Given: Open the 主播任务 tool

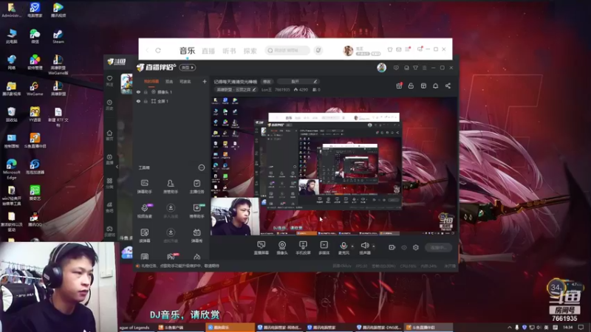Looking at the screenshot, I should (197, 187).
